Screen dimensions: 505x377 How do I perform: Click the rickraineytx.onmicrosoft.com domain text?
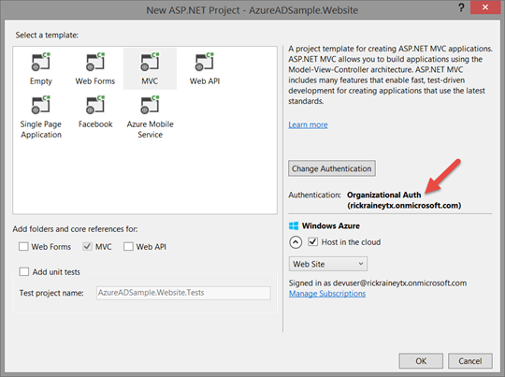(404, 205)
